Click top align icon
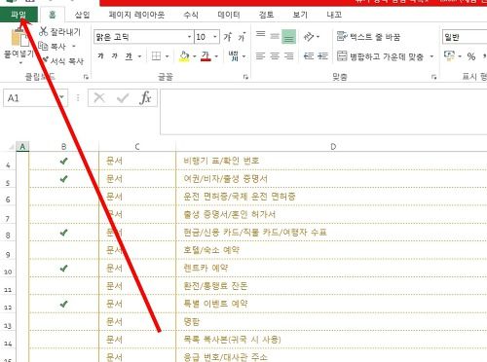 [260, 34]
